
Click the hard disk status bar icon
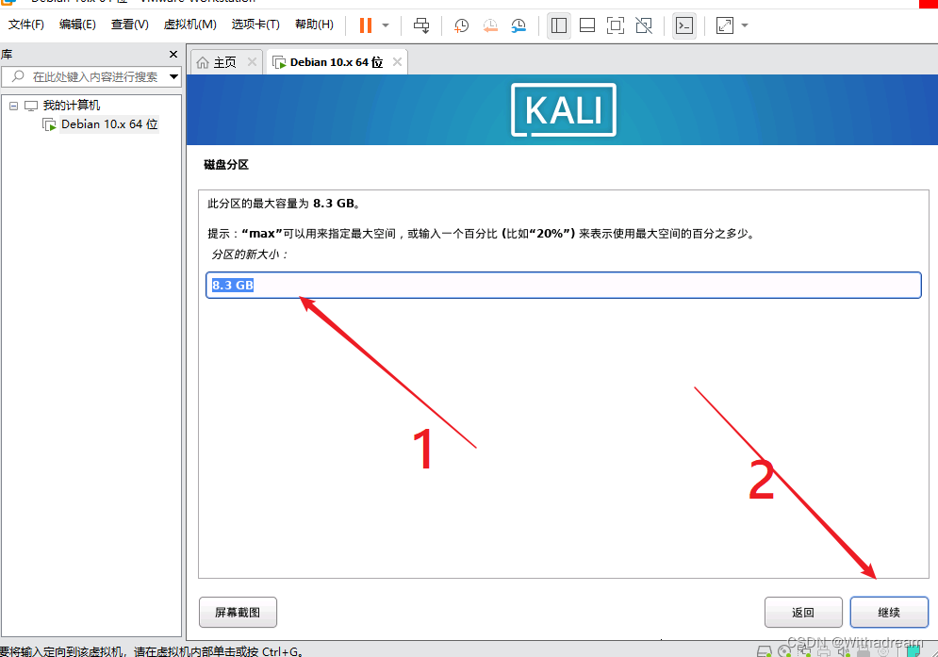764,651
